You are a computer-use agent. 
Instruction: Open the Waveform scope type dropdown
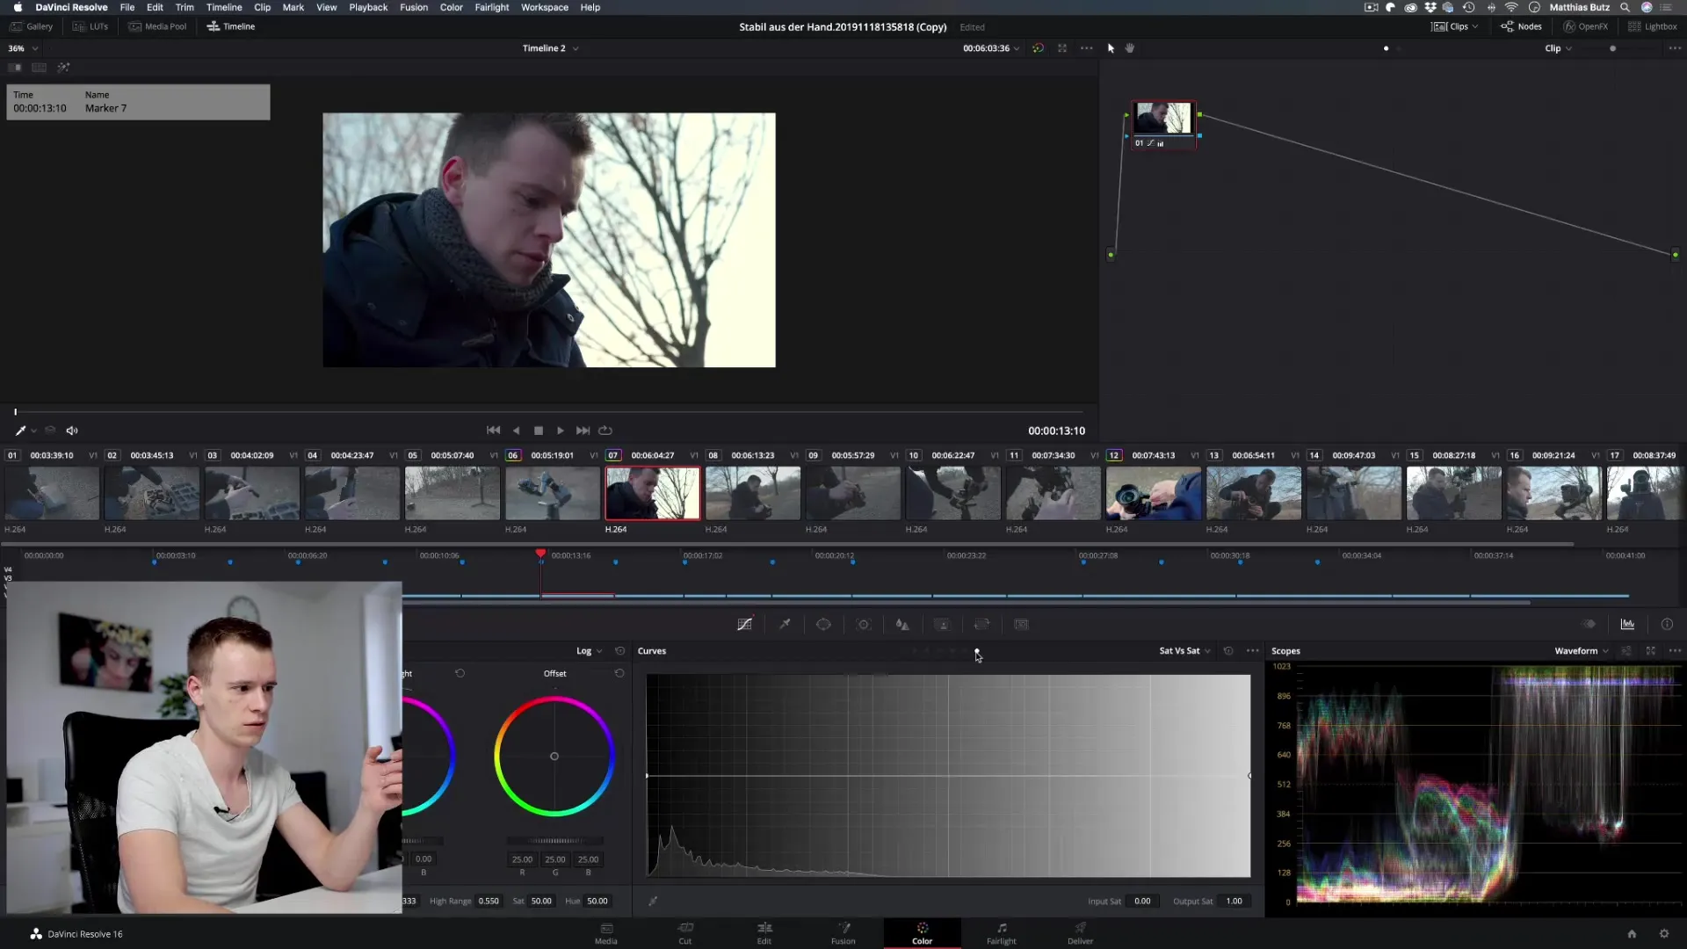pos(1582,651)
